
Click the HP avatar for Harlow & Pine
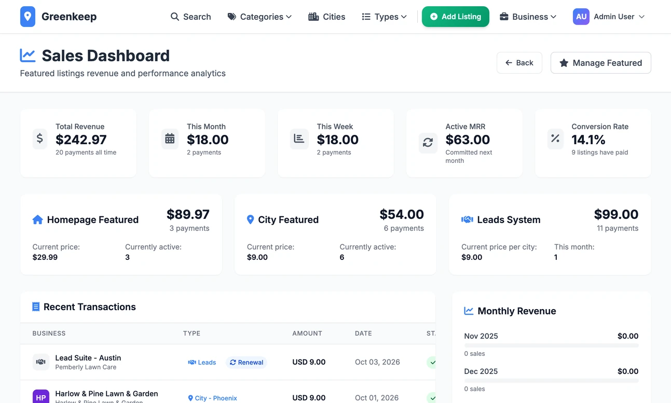click(41, 397)
